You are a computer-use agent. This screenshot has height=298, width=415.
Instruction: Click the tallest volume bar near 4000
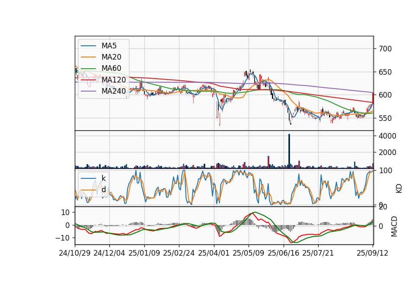[289, 151]
